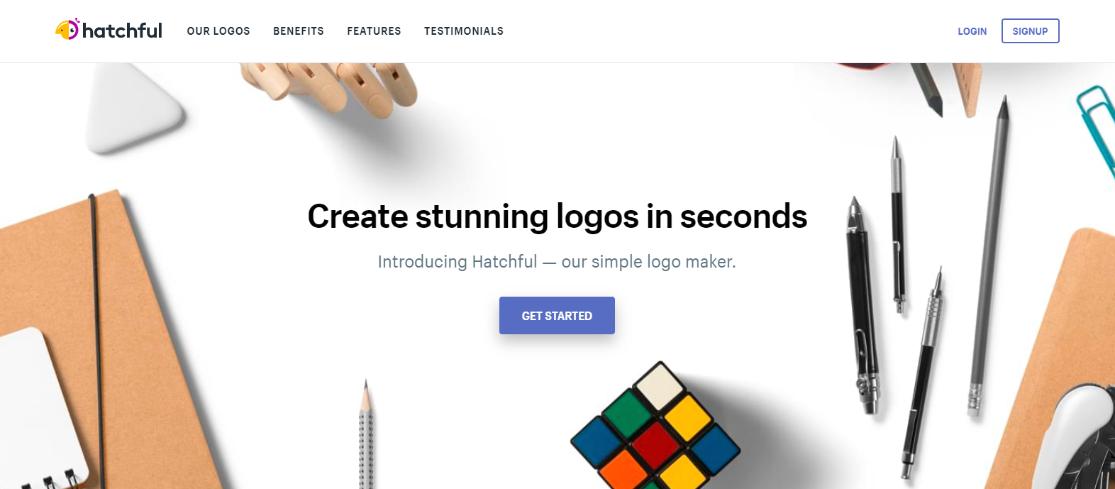The height and width of the screenshot is (489, 1115).
Task: Click the 'Create stunning logos in seconds' headline
Action: point(557,216)
